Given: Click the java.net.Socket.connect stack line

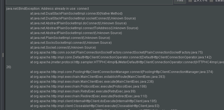Looking at the screenshot, I should coord(65,48).
